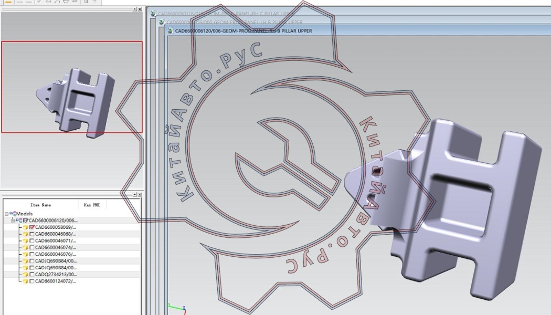Select the CAD6600046071 tree row

[x=56, y=241]
